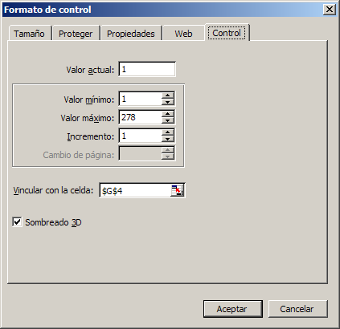
Task: Decrease Valor mínimo with down arrow
Action: pos(168,102)
